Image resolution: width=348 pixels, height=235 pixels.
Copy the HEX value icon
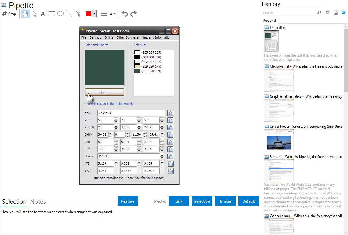(x=170, y=113)
